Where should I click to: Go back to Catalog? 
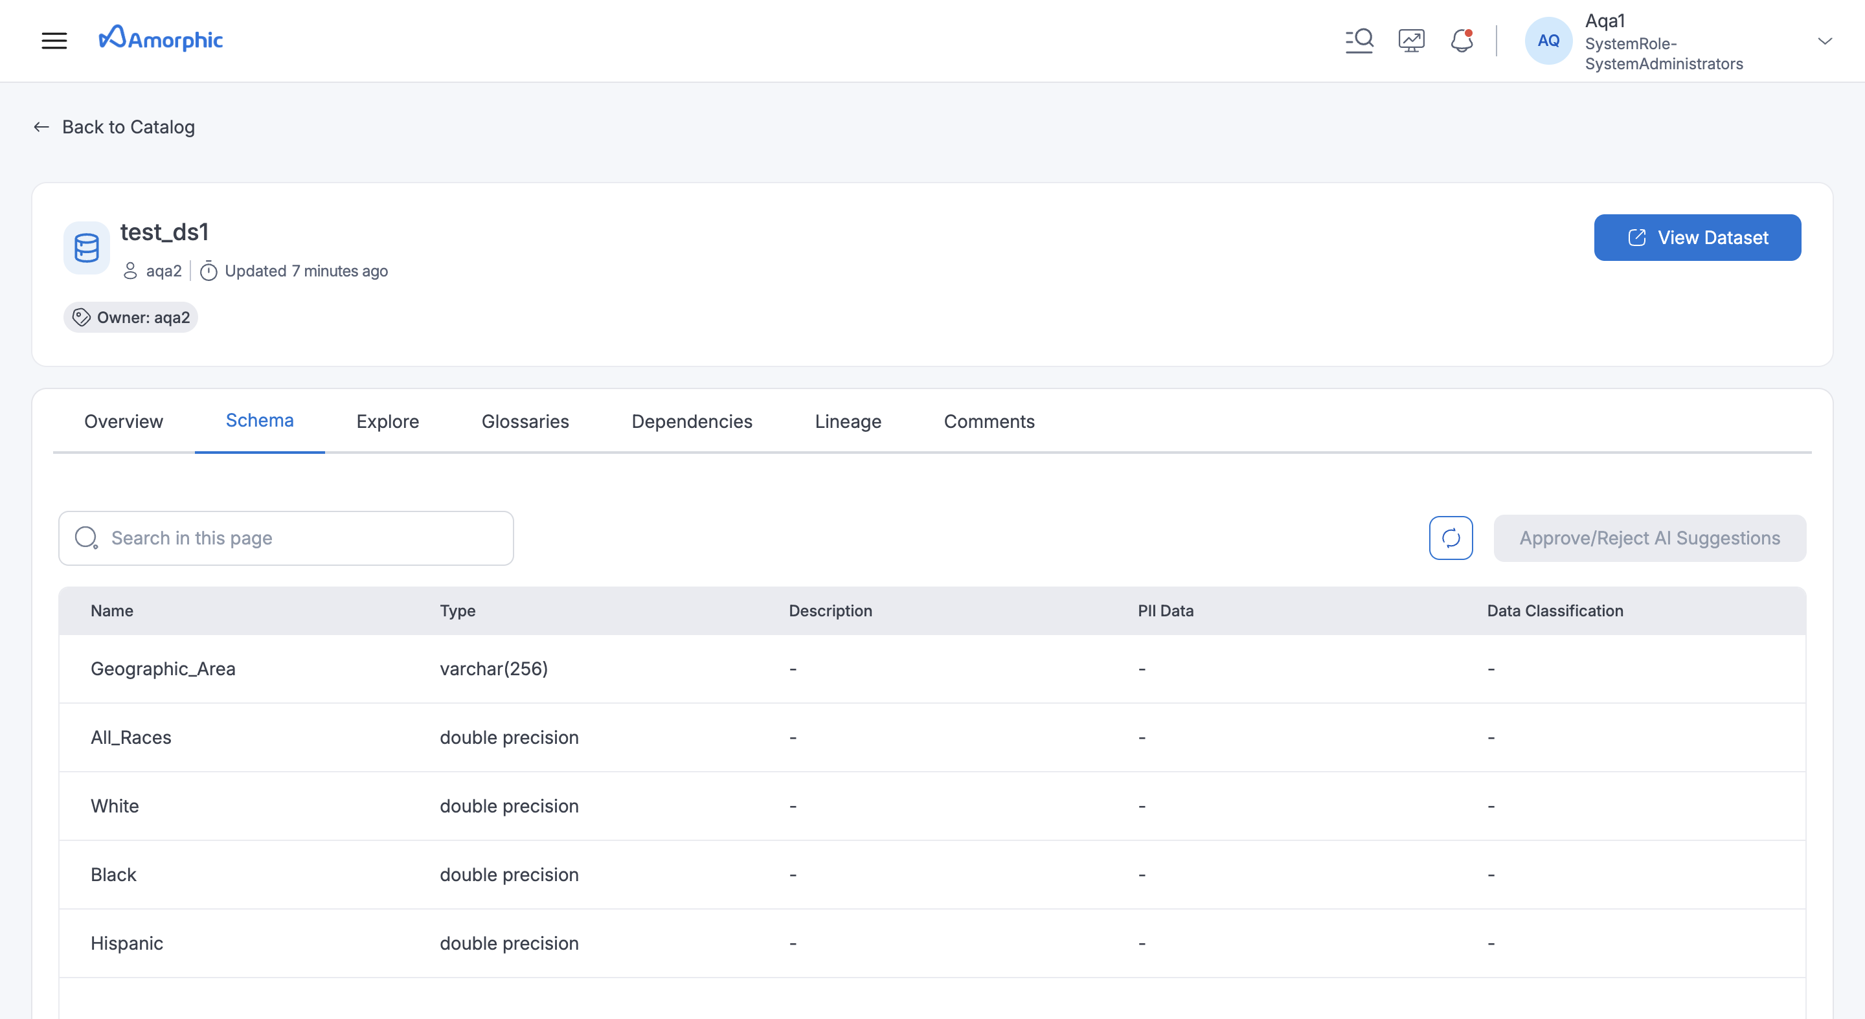(115, 128)
